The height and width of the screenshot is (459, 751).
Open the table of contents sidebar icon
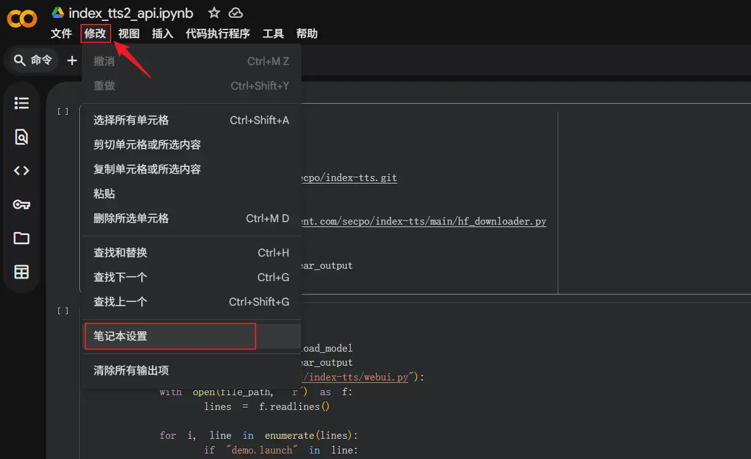(21, 103)
